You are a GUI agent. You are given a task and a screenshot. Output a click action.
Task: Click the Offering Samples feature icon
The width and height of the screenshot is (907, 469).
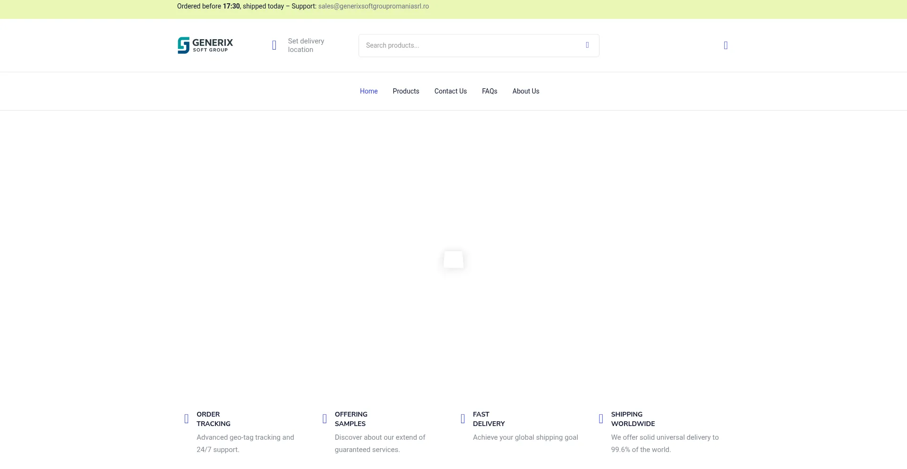click(x=325, y=419)
